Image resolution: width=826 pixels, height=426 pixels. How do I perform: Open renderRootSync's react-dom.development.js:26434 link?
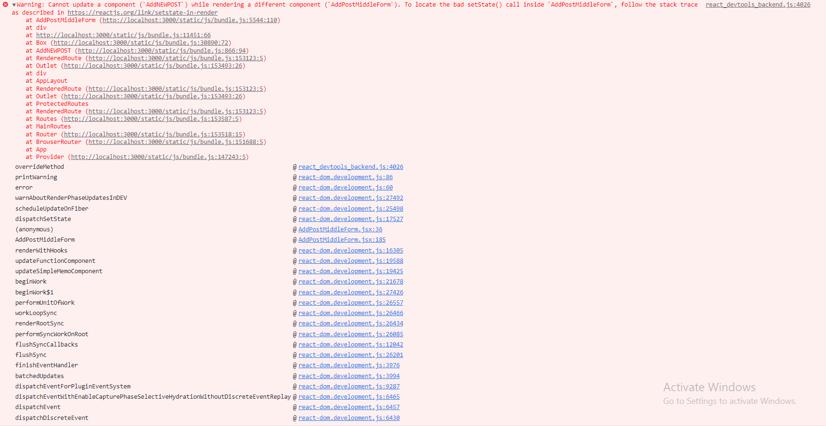click(351, 323)
